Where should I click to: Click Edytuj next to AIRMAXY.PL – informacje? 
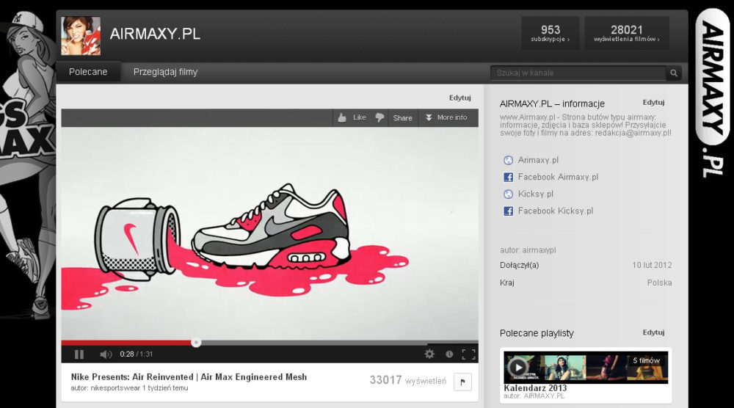pyautogui.click(x=653, y=103)
